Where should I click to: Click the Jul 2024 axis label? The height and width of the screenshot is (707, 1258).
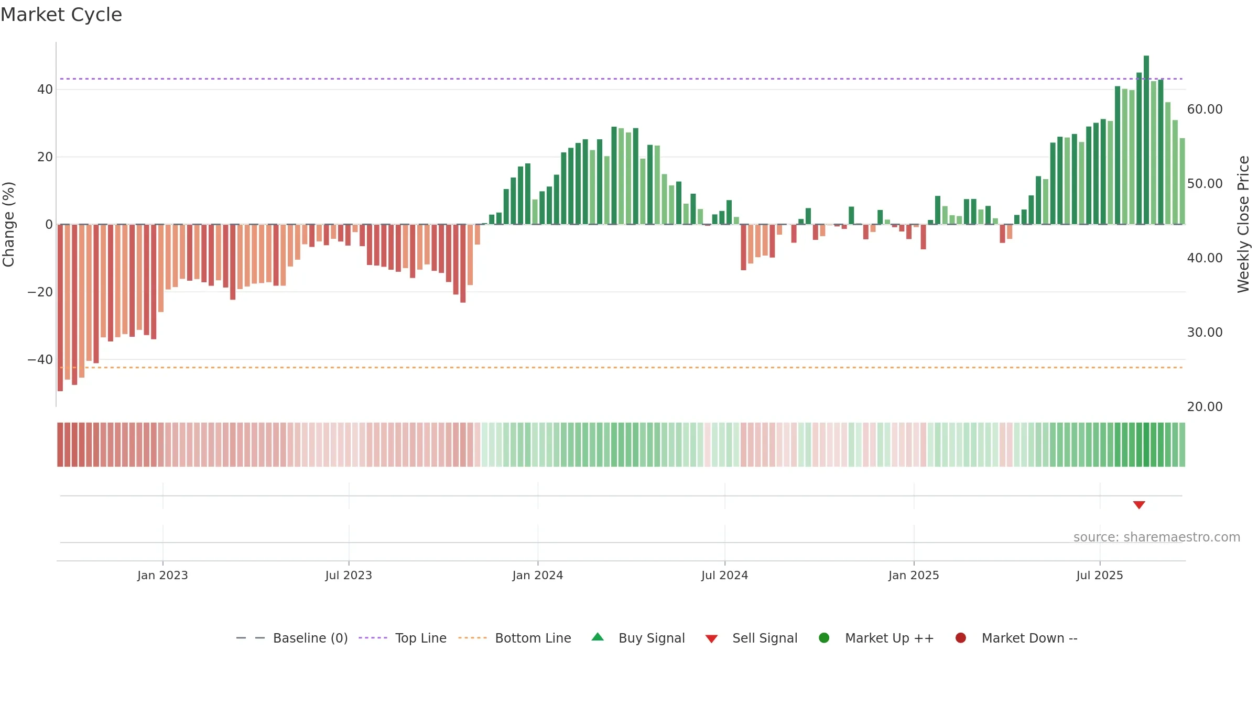click(725, 576)
